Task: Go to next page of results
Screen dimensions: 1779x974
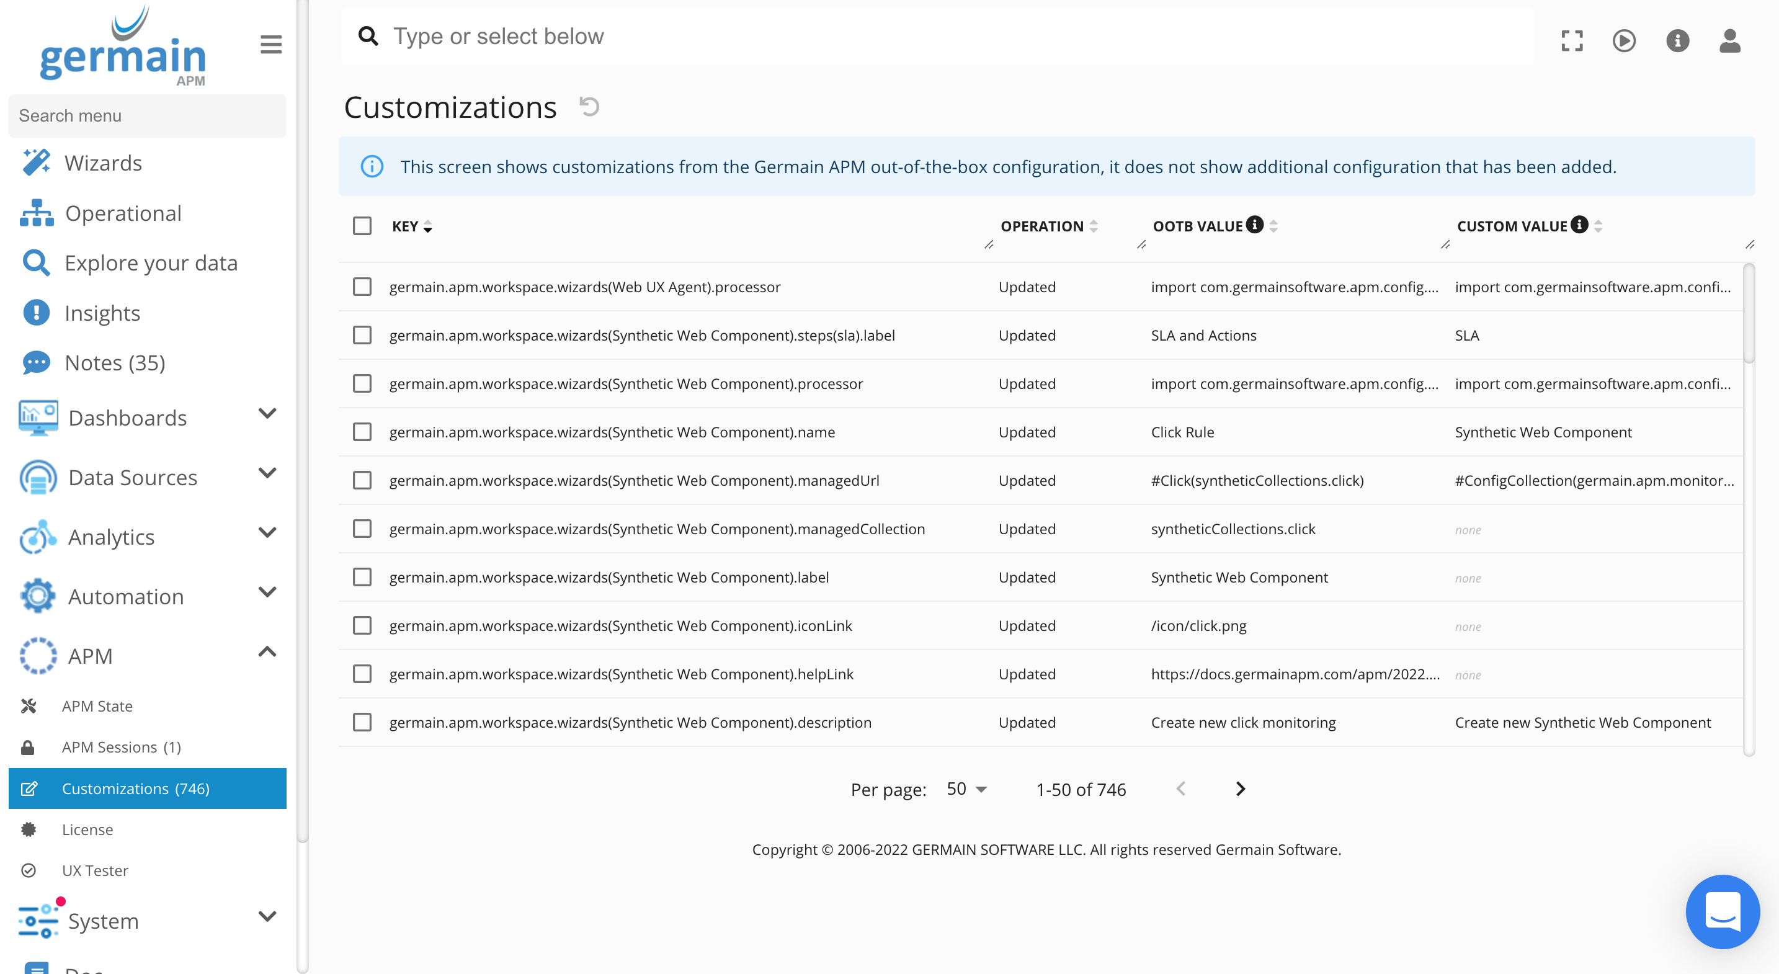Action: click(1241, 789)
